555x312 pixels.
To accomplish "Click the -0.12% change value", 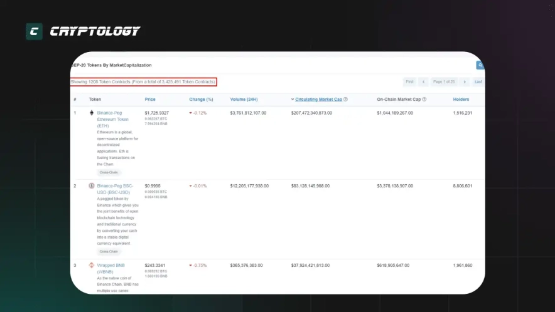I will click(x=200, y=113).
